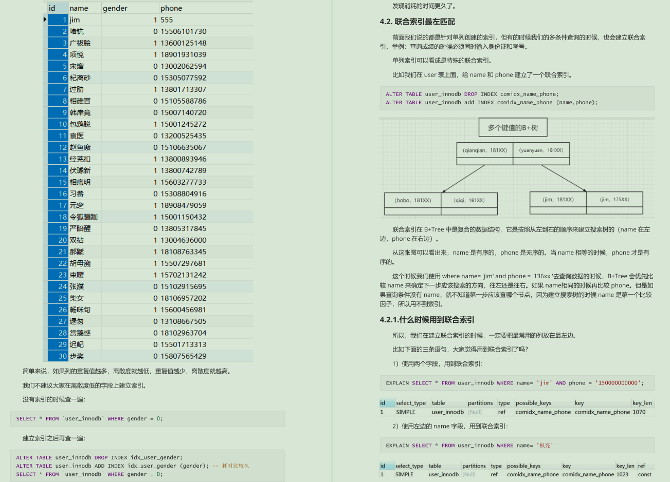Select phone value '15702131242'
This screenshot has height=482, width=670.
click(x=184, y=275)
